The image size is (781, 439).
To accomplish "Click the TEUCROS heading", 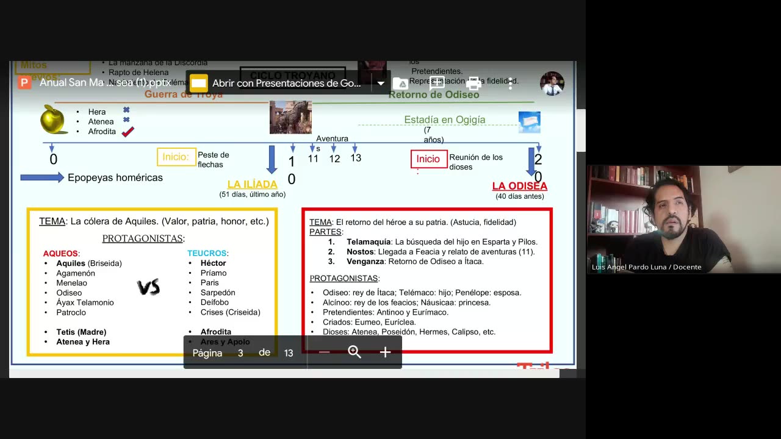I will [208, 253].
